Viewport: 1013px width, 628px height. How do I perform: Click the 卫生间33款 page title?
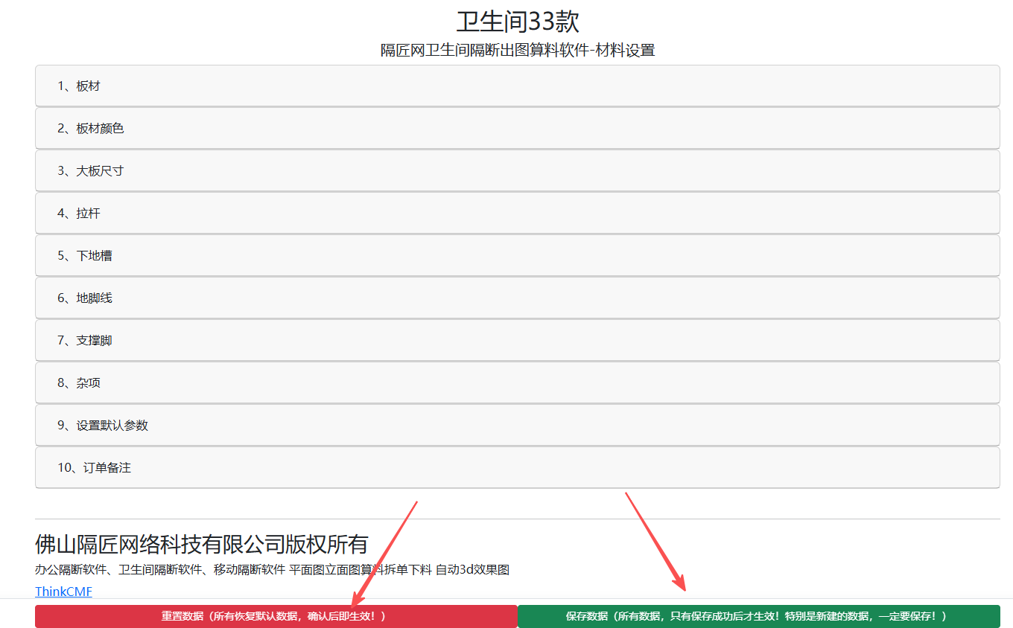click(x=517, y=21)
